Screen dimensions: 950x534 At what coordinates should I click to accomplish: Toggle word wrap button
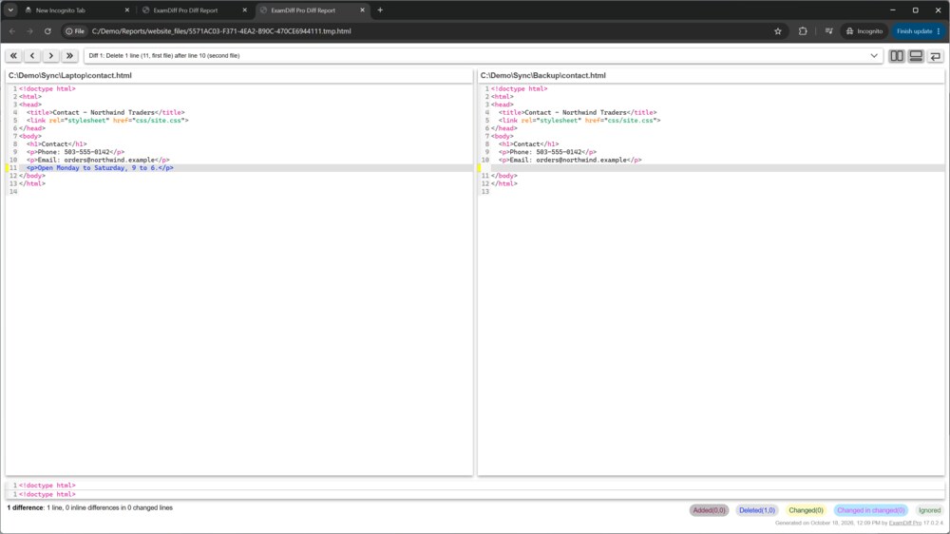pyautogui.click(x=936, y=56)
